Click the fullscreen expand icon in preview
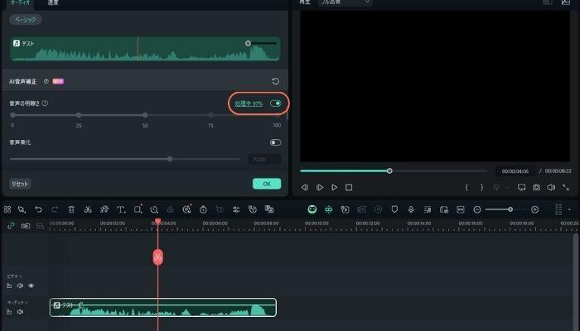This screenshot has width=580, height=331. [x=566, y=188]
